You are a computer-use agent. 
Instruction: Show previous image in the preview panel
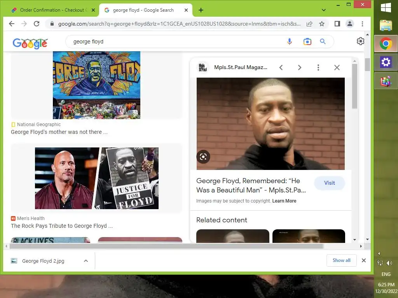[281, 68]
